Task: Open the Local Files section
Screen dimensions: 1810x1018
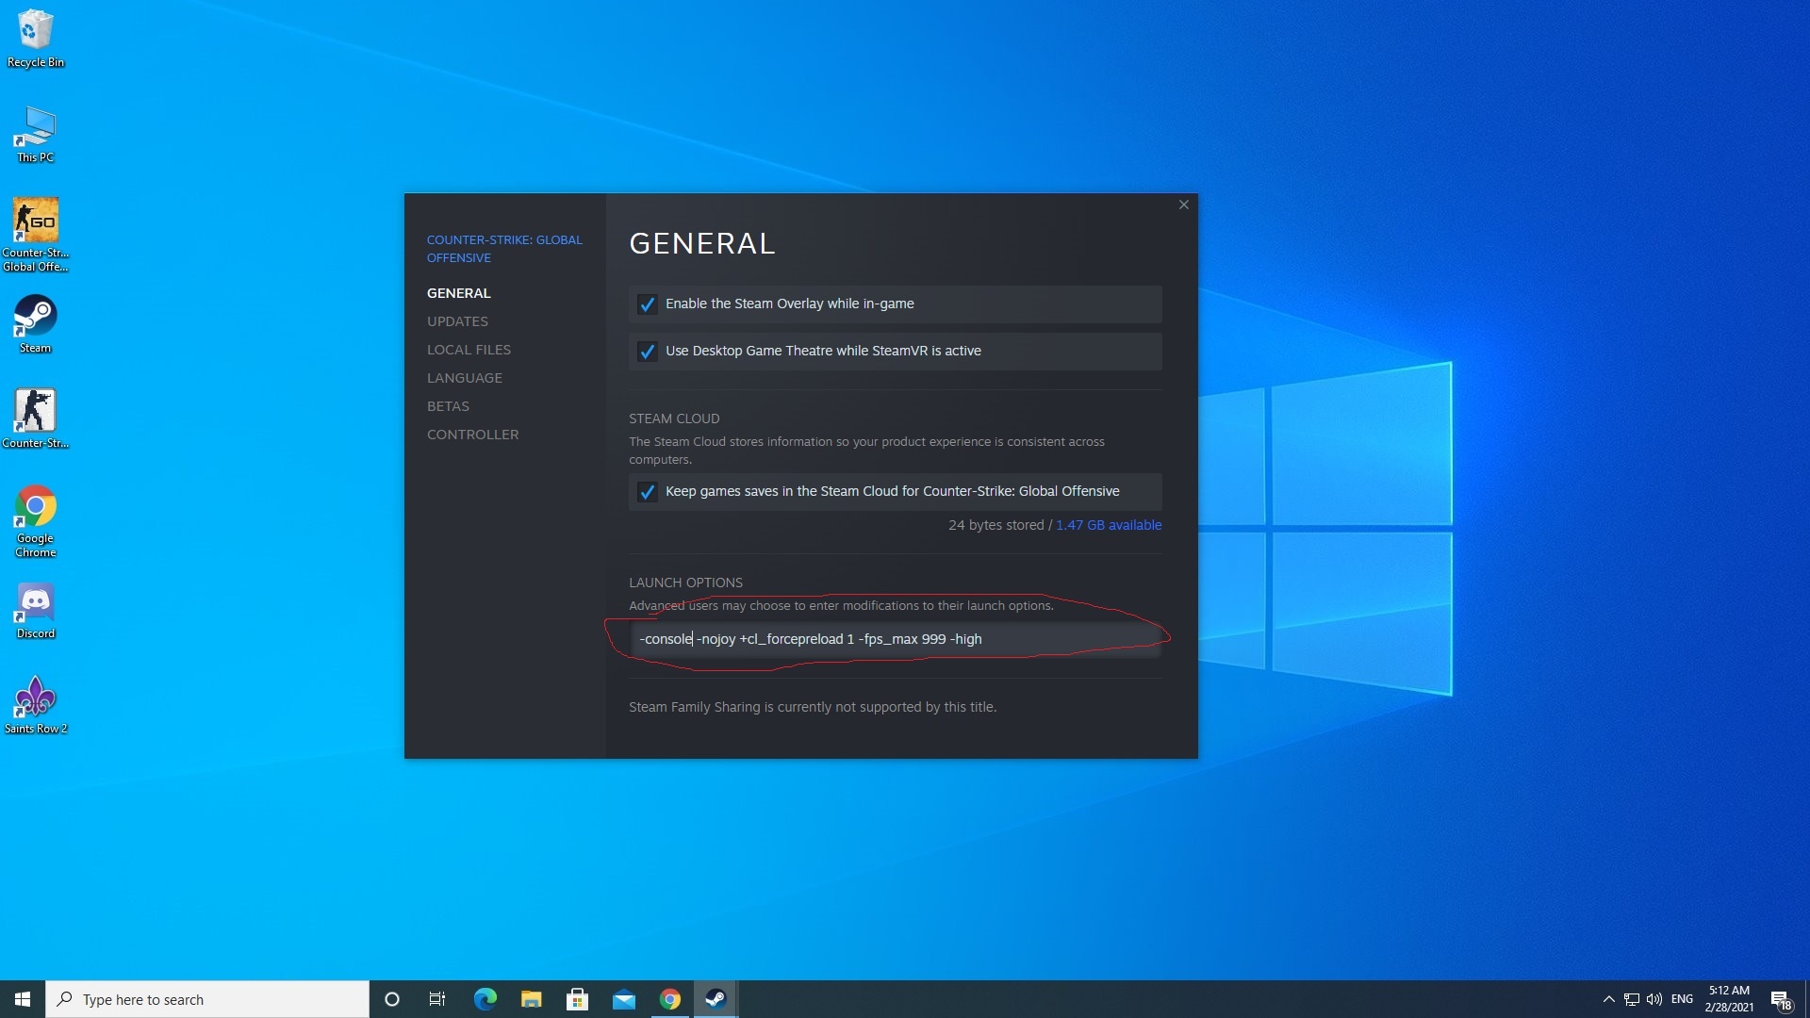Action: coord(469,350)
